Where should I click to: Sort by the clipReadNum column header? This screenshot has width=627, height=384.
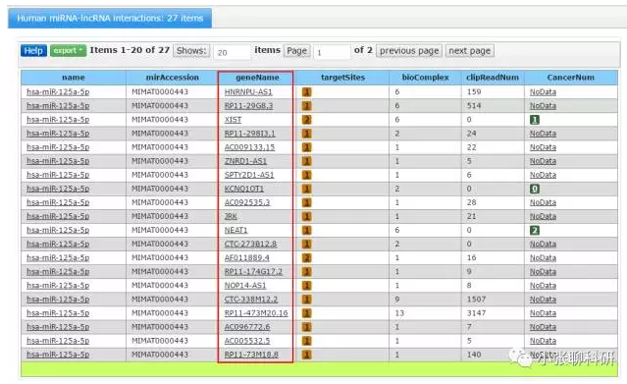493,78
